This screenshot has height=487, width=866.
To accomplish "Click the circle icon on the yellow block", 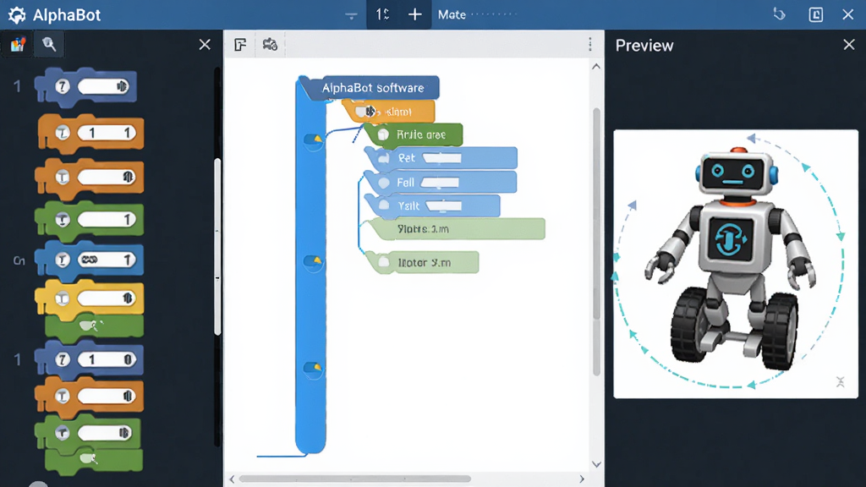I will (63, 298).
